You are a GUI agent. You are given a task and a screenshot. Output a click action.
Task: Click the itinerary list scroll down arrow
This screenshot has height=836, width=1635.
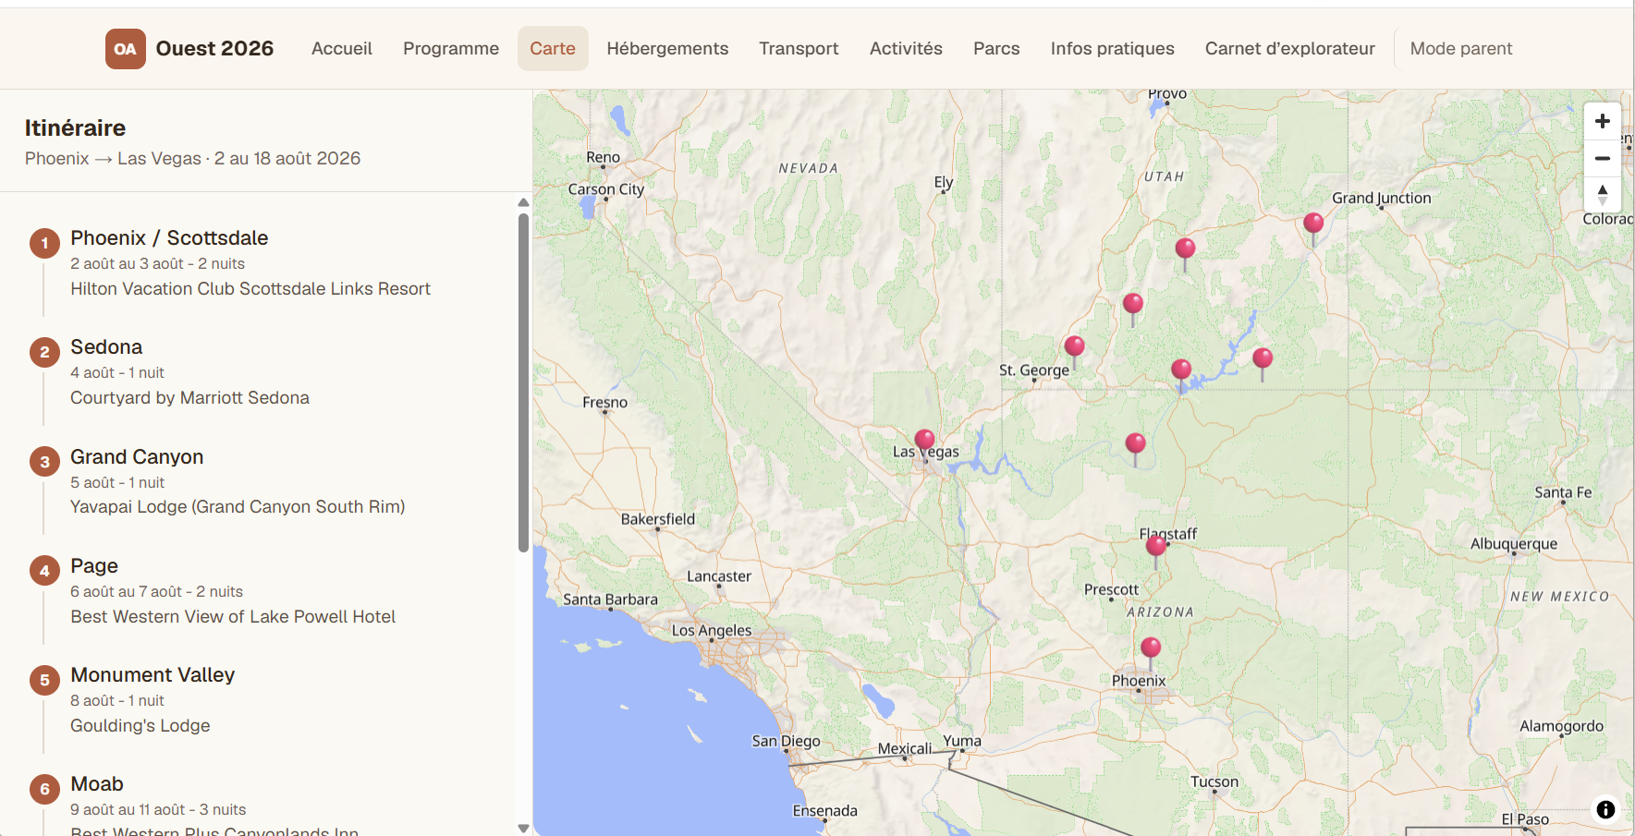[x=523, y=828]
